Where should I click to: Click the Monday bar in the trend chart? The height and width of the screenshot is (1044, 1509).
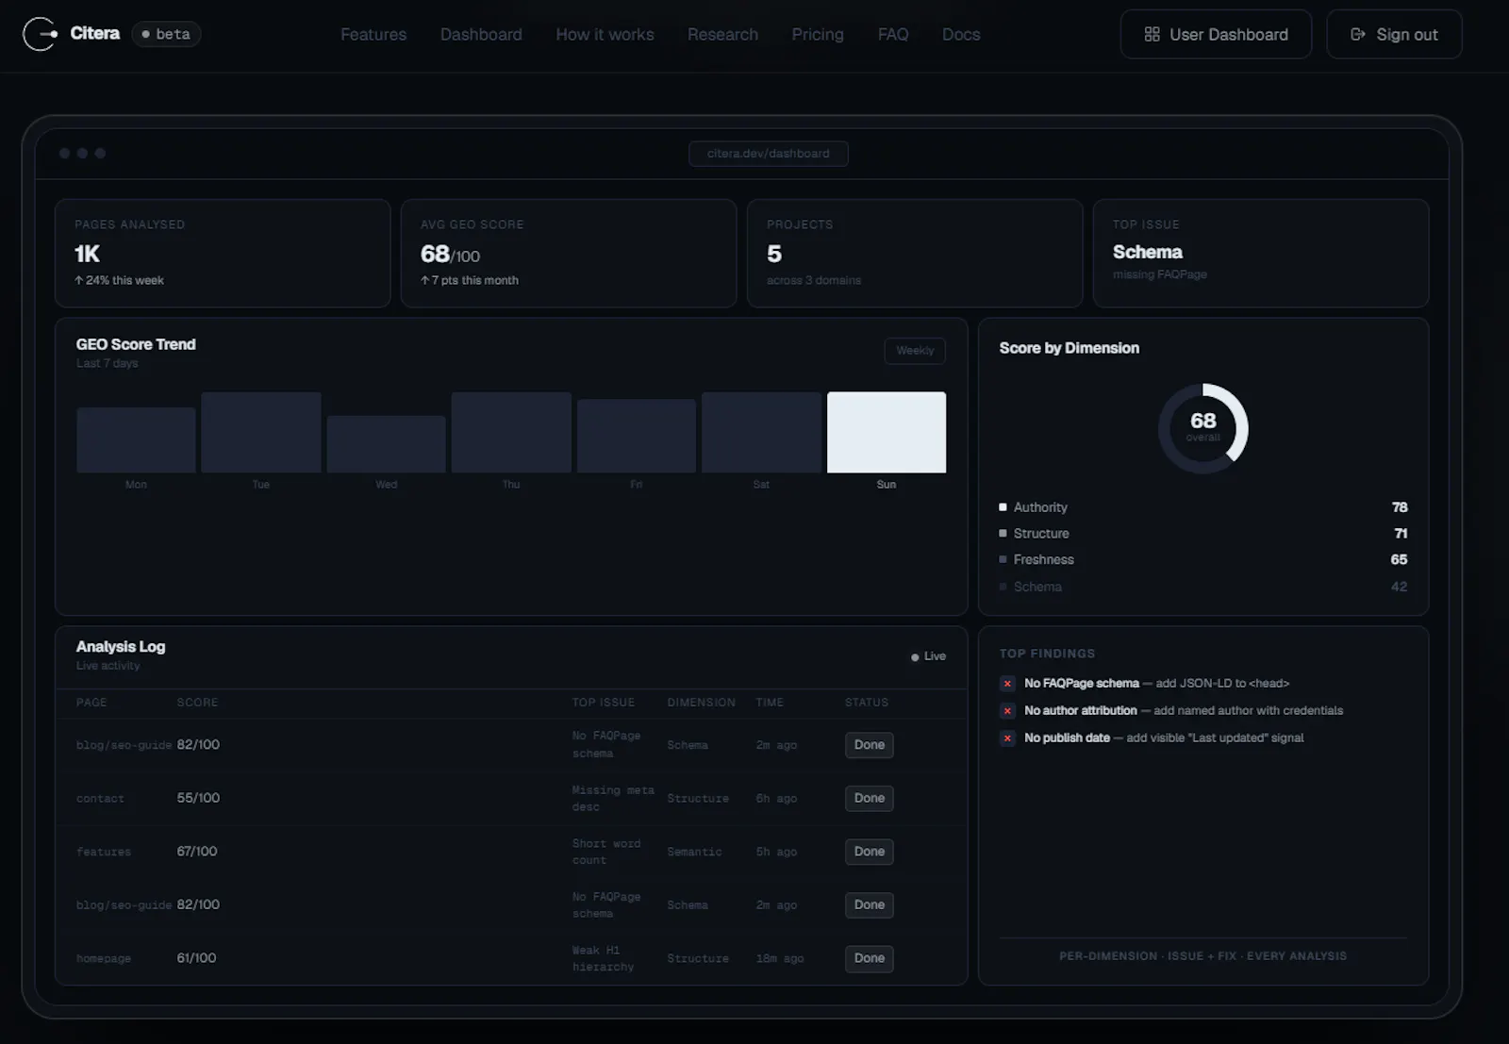136,439
